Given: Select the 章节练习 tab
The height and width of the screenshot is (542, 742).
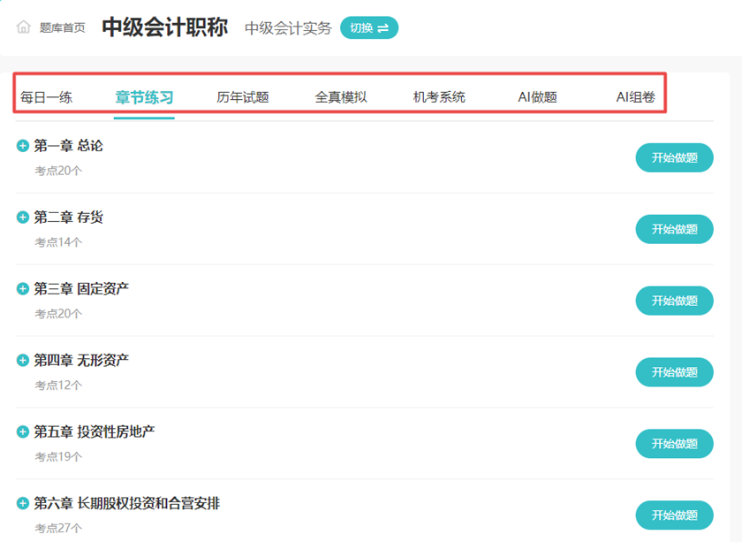Looking at the screenshot, I should point(144,97).
